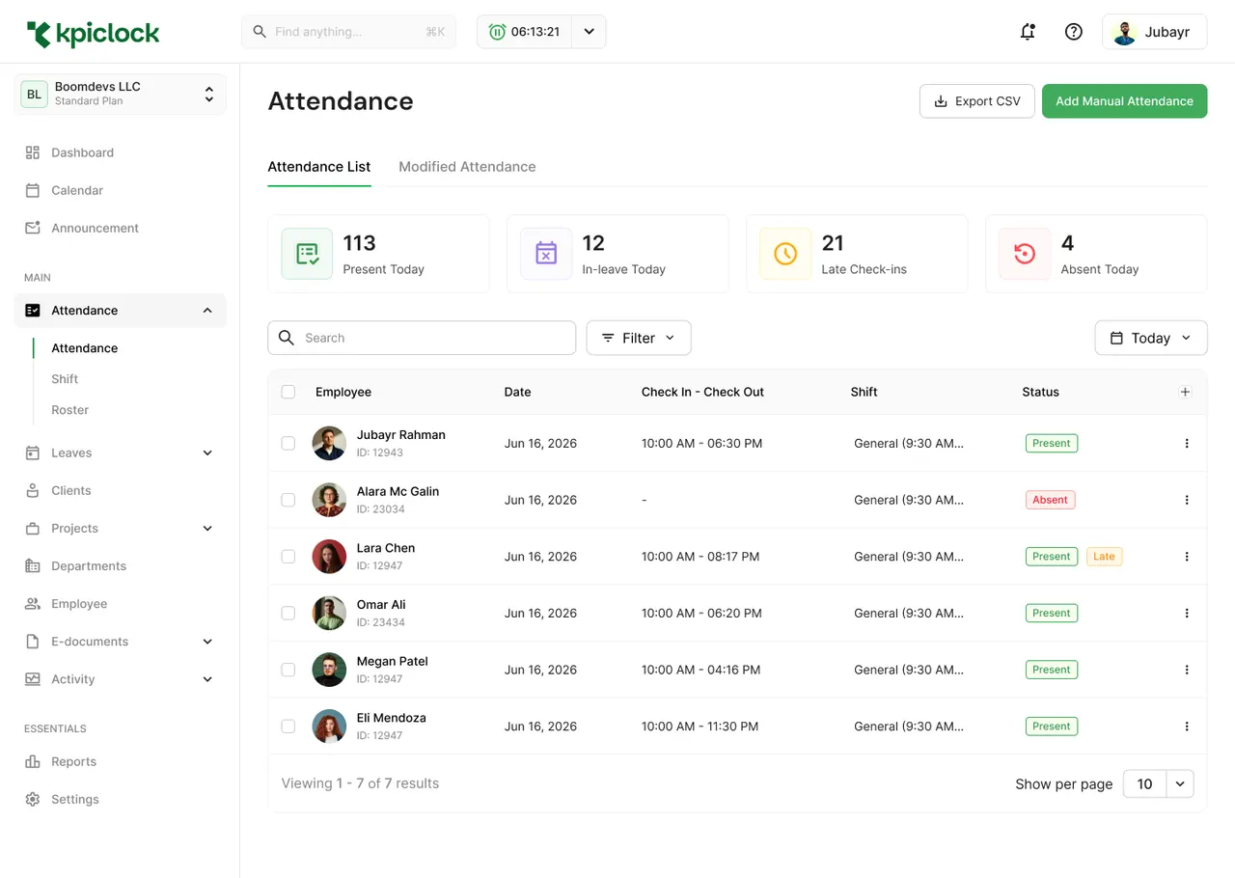Open the Filter dropdown
Viewport: 1235px width, 878px height.
coord(639,338)
